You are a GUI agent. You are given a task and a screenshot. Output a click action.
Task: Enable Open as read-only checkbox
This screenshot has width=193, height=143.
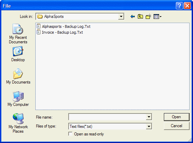coord(70,134)
